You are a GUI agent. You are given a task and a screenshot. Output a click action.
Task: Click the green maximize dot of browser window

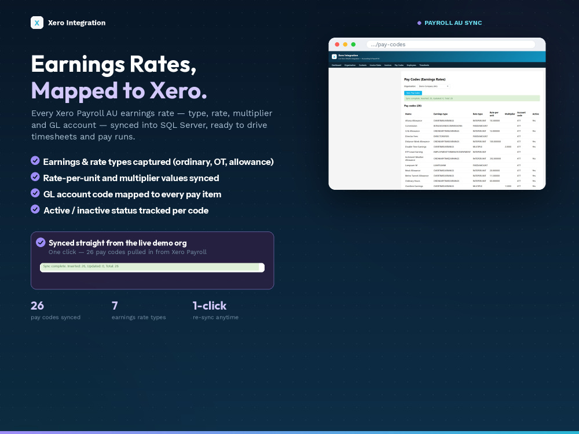point(353,45)
